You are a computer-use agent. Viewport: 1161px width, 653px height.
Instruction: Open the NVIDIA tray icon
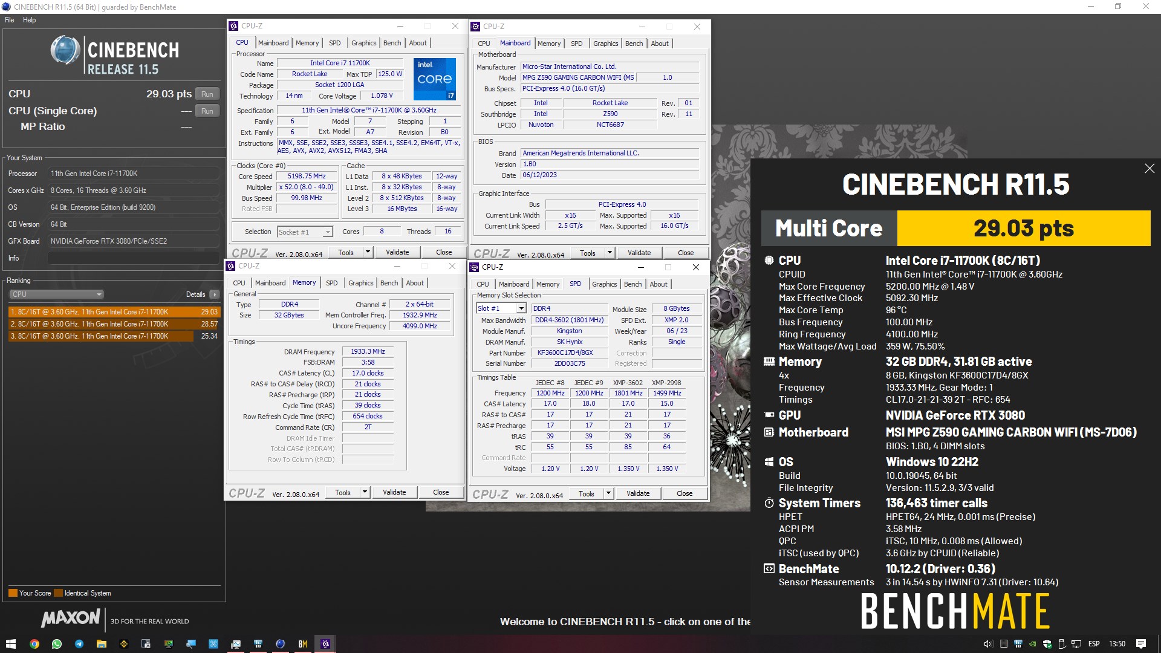tap(1033, 644)
